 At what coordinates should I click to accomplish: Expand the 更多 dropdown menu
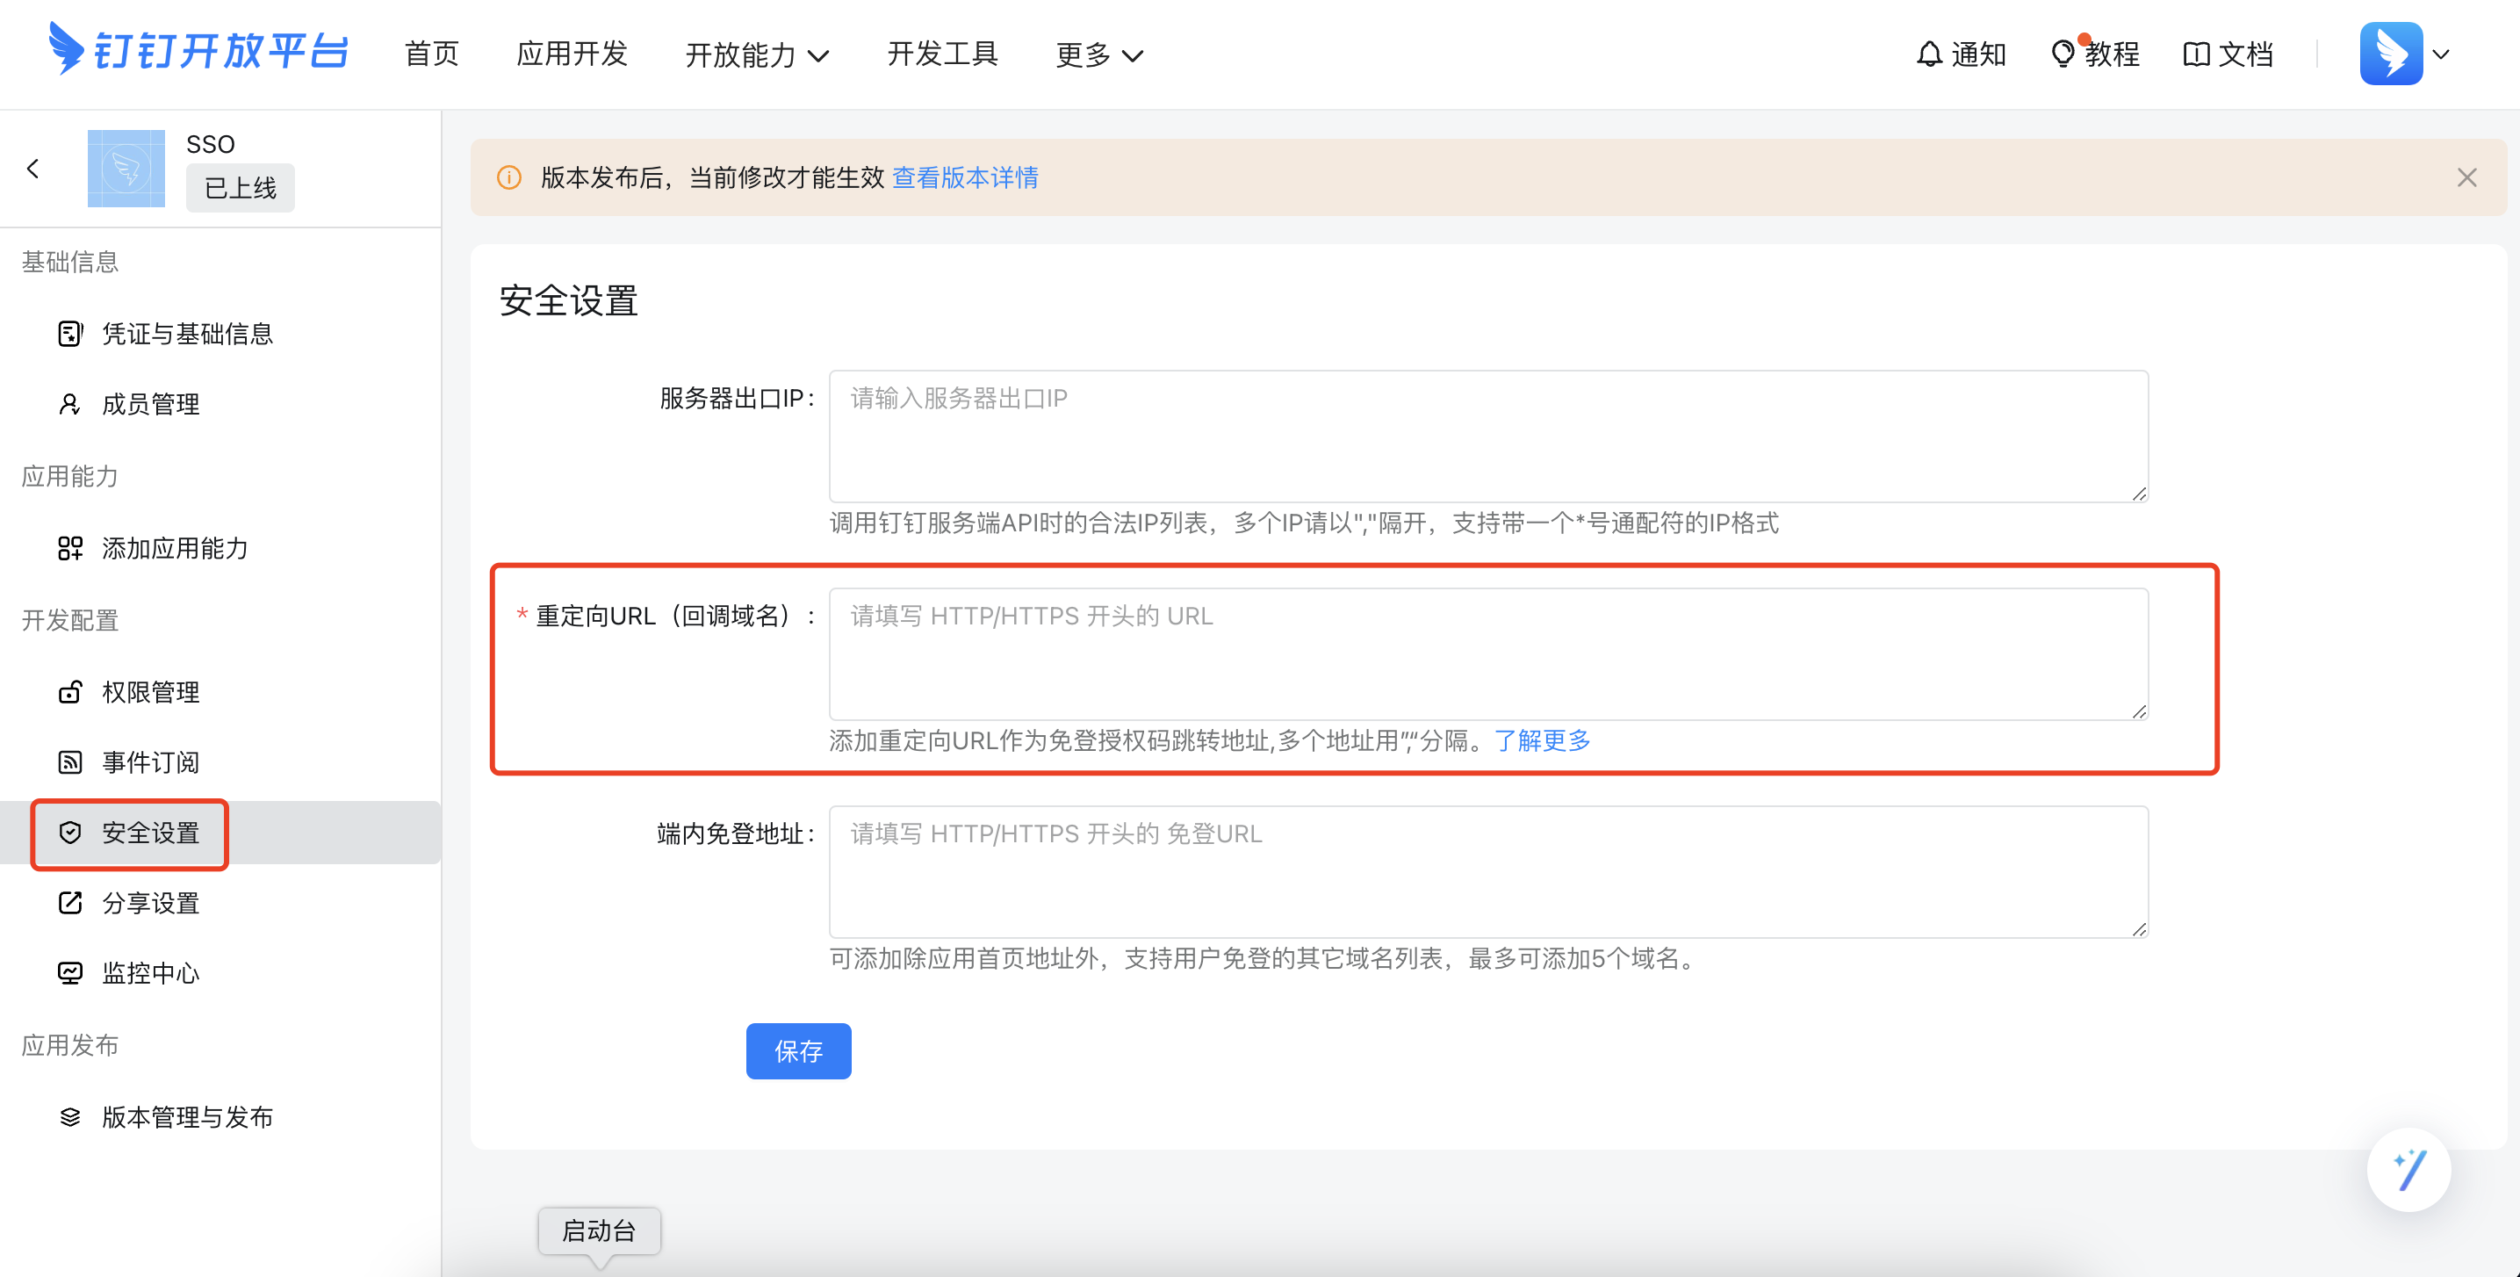(1099, 54)
